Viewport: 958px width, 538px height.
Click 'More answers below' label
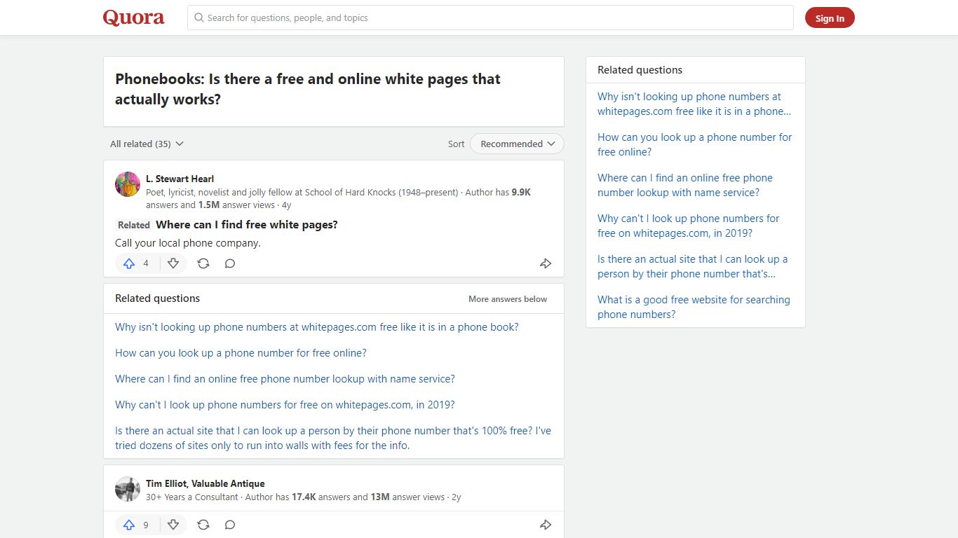pyautogui.click(x=508, y=298)
